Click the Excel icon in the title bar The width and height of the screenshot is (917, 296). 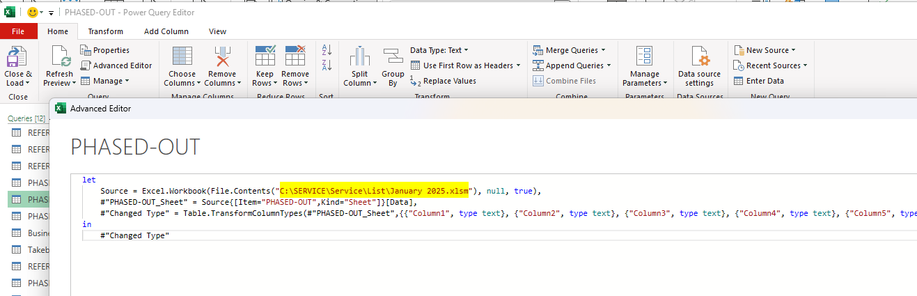coord(10,13)
